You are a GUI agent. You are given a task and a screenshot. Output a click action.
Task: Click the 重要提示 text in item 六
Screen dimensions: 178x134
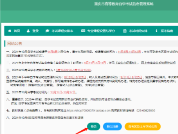[x=18, y=99]
